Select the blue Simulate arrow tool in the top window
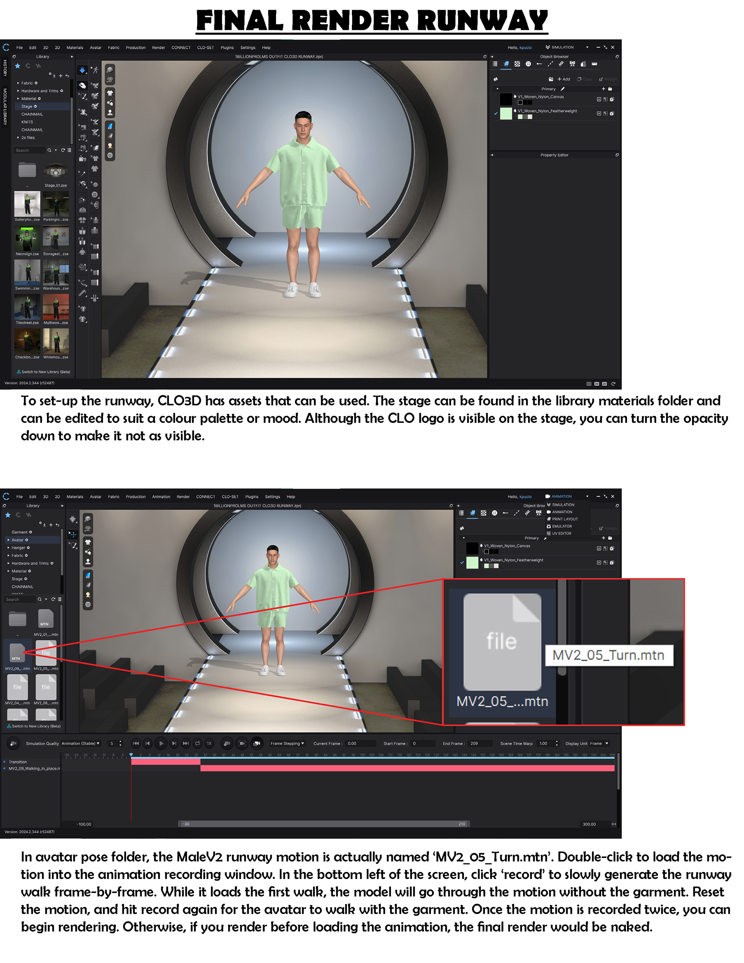 (83, 70)
